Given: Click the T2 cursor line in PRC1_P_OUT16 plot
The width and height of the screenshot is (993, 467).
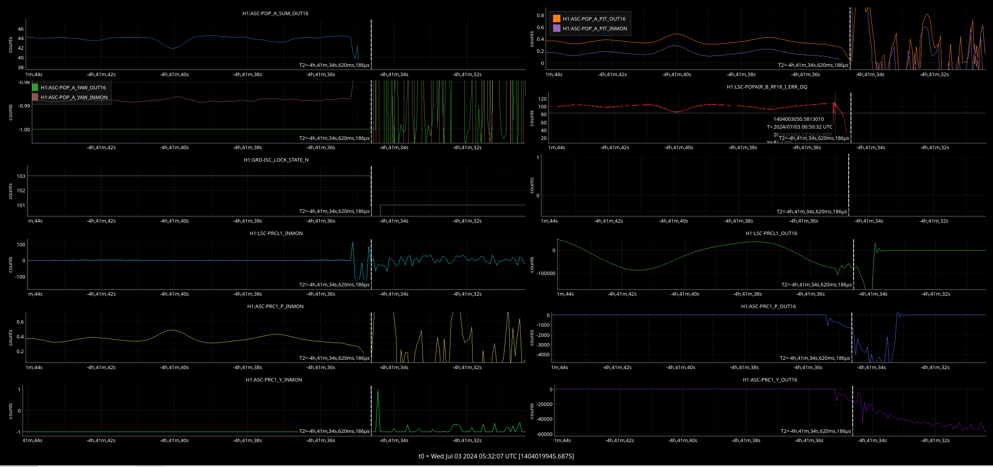Looking at the screenshot, I should click(852, 337).
